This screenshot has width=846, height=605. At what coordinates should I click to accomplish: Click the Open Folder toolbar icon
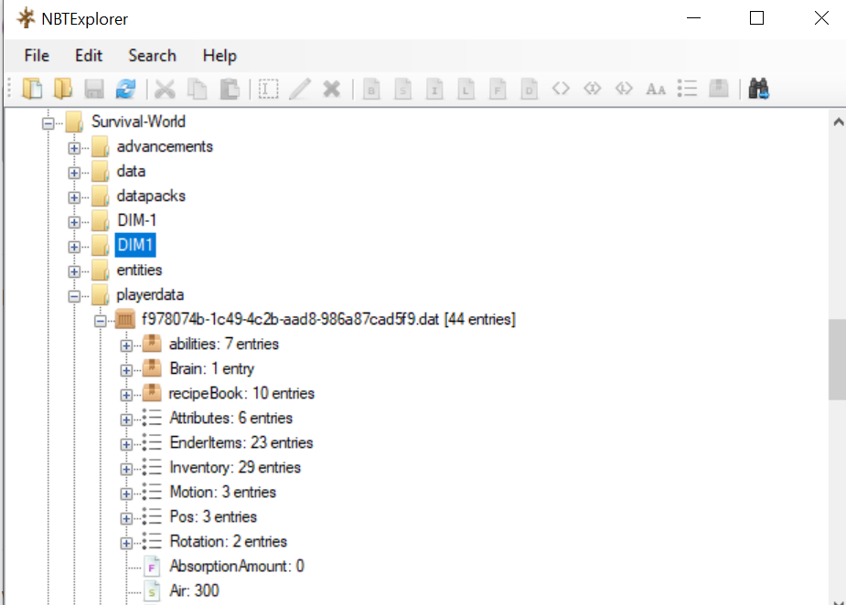point(63,89)
